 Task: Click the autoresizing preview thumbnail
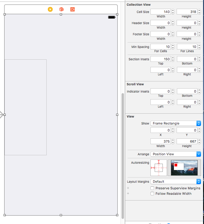click(184, 168)
